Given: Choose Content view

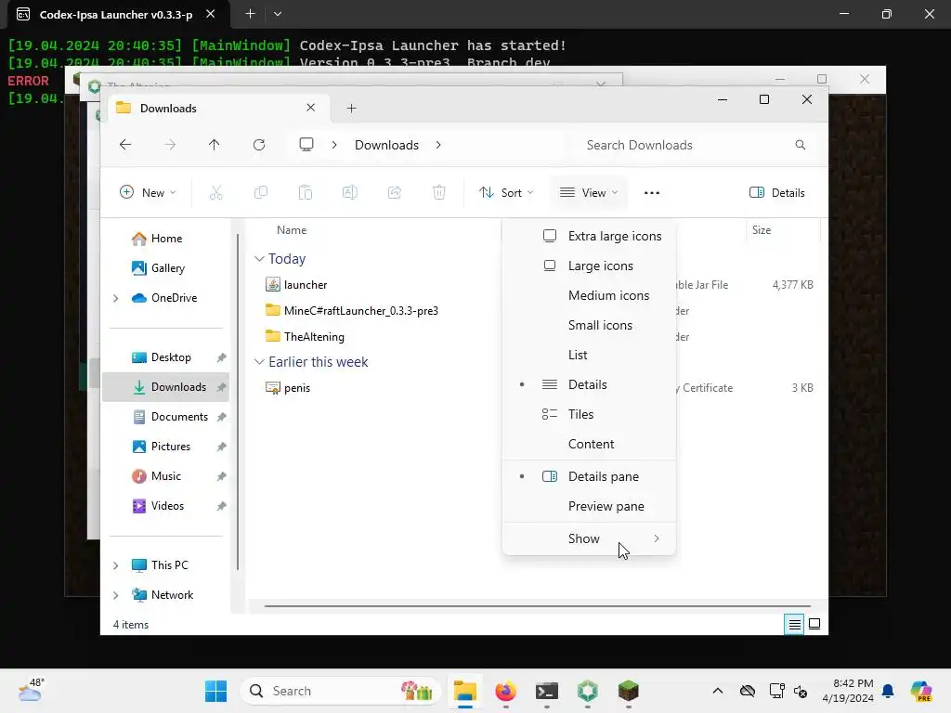Looking at the screenshot, I should click(x=590, y=444).
